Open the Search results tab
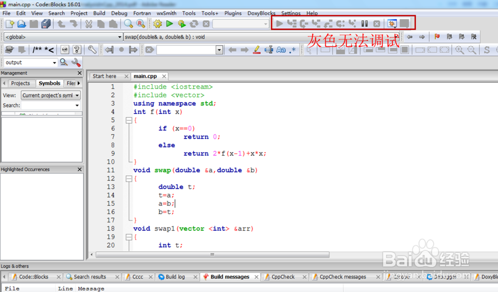The width and height of the screenshot is (498, 292). point(90,277)
